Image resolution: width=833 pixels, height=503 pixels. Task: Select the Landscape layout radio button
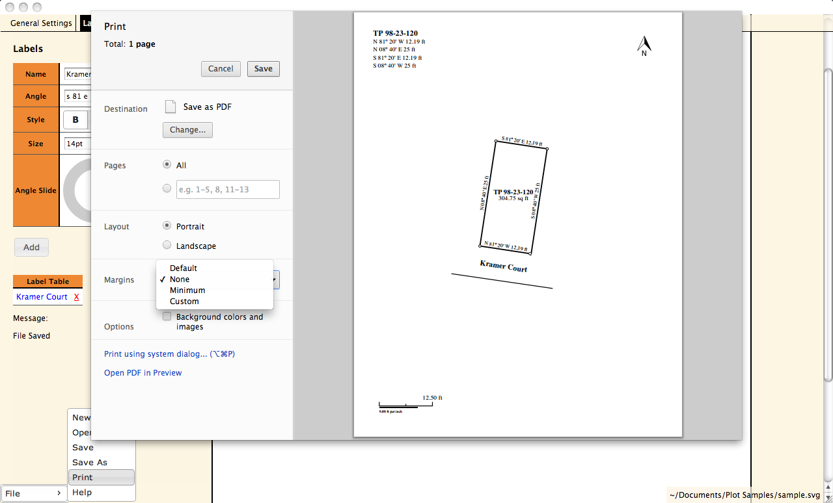[x=167, y=245]
